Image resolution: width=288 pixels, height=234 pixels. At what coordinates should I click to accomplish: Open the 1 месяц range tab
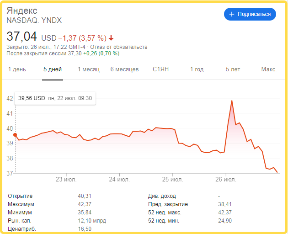pos(89,69)
